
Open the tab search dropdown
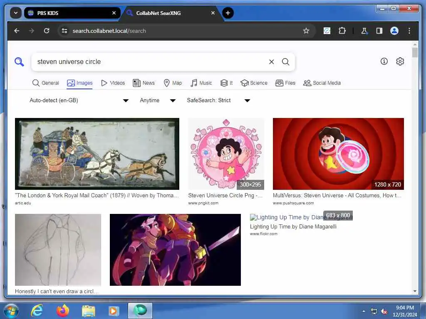coord(16,13)
